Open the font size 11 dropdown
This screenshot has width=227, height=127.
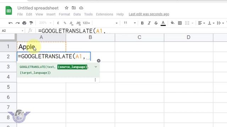pos(129,23)
